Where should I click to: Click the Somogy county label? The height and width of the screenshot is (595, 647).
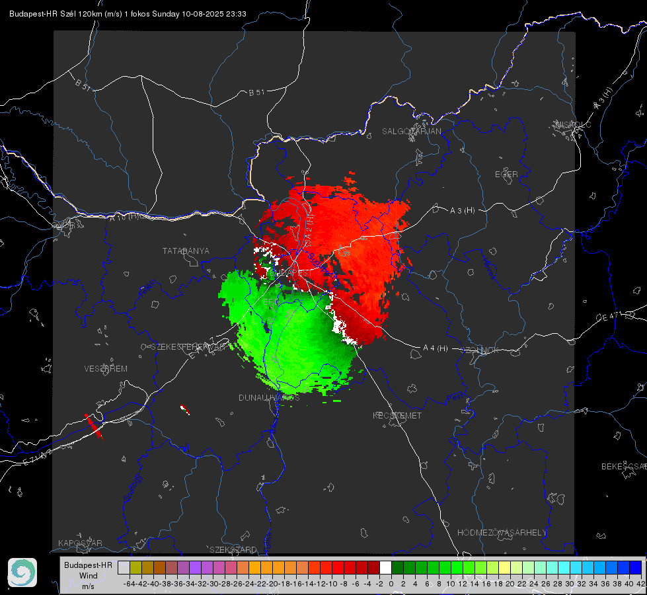(x=133, y=488)
